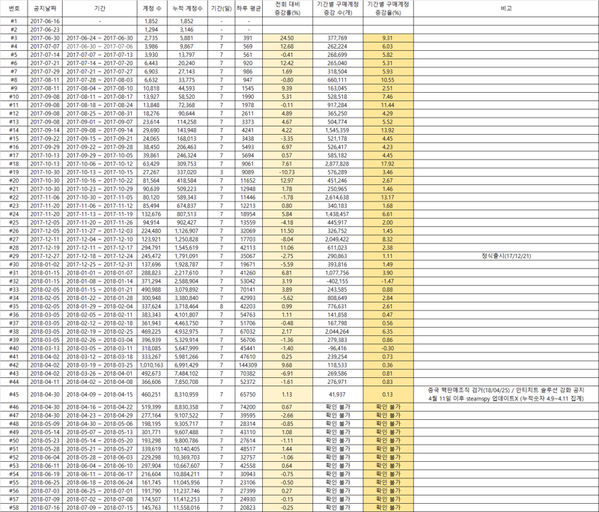The height and width of the screenshot is (512, 599).
Task: Click the account count "1,294"
Action: point(152,30)
